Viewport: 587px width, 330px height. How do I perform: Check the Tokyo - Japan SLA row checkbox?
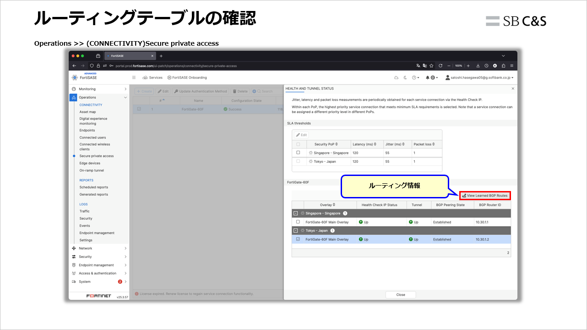click(298, 161)
